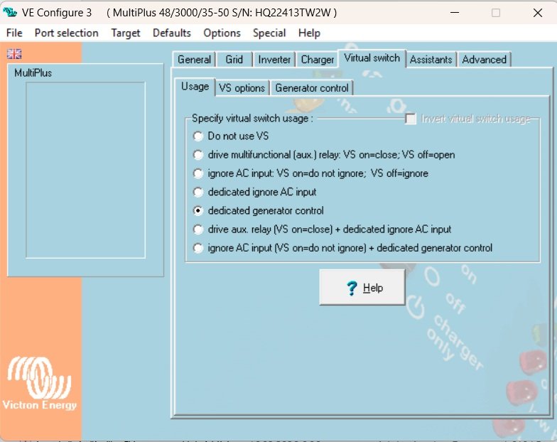Screen dimensions: 557x442
Task: Click the VE Configure app icon in title bar
Action: (x=10, y=13)
